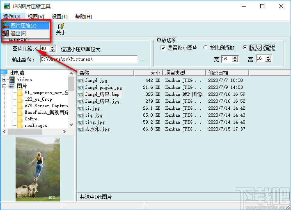Select the file fangd.pngda.jpg

coord(103,87)
